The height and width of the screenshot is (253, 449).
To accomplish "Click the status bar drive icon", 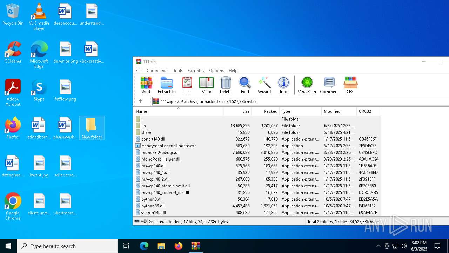I will (x=138, y=221).
